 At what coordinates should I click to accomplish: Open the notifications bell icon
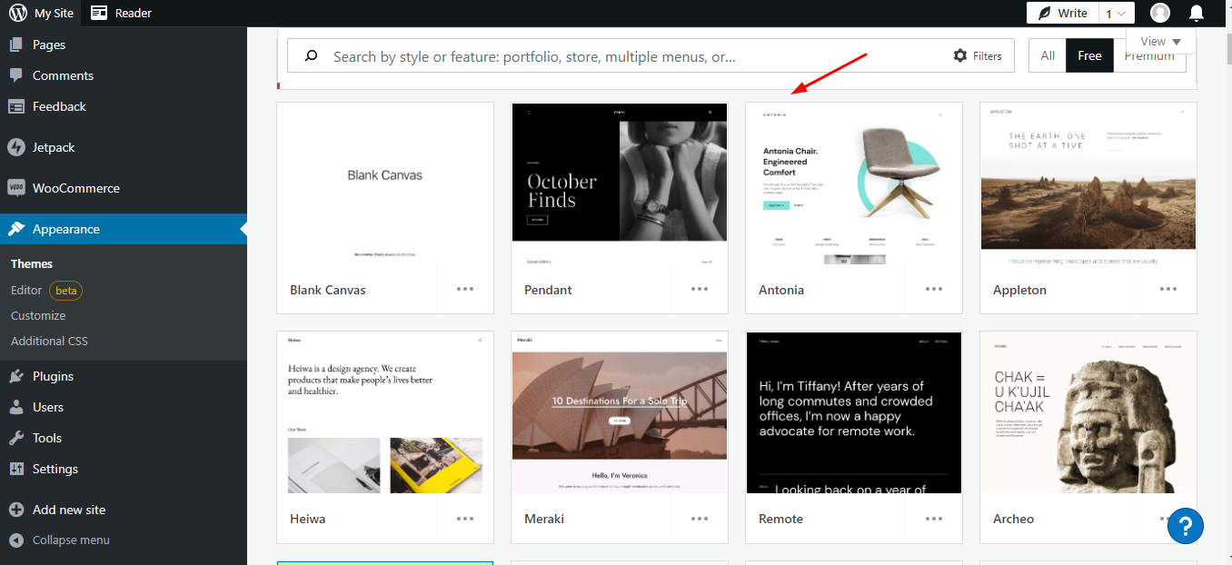(x=1197, y=13)
